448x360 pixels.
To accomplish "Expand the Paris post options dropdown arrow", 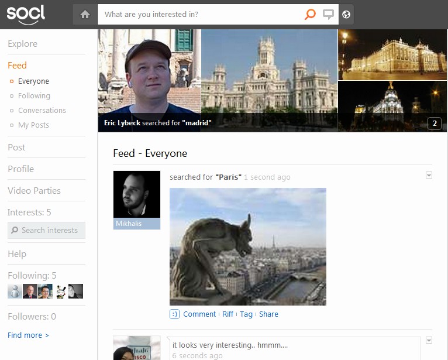I will (429, 176).
